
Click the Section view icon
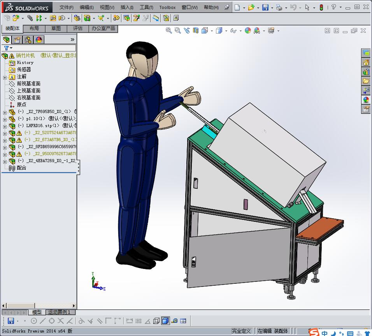[x=196, y=30]
